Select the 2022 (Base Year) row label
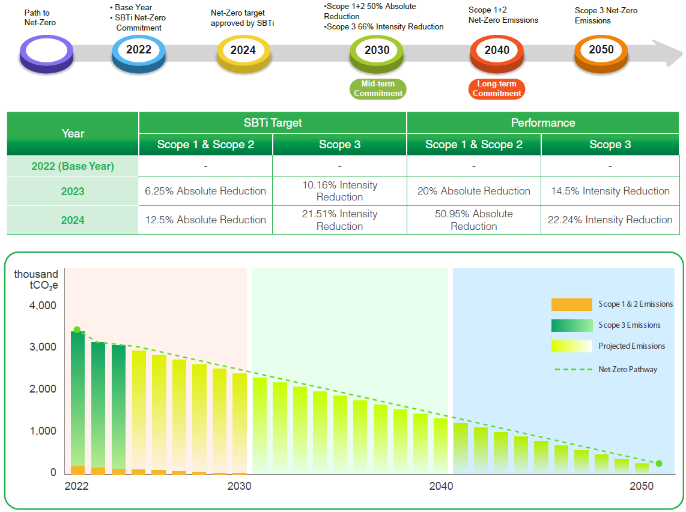The image size is (686, 512). pos(73,166)
